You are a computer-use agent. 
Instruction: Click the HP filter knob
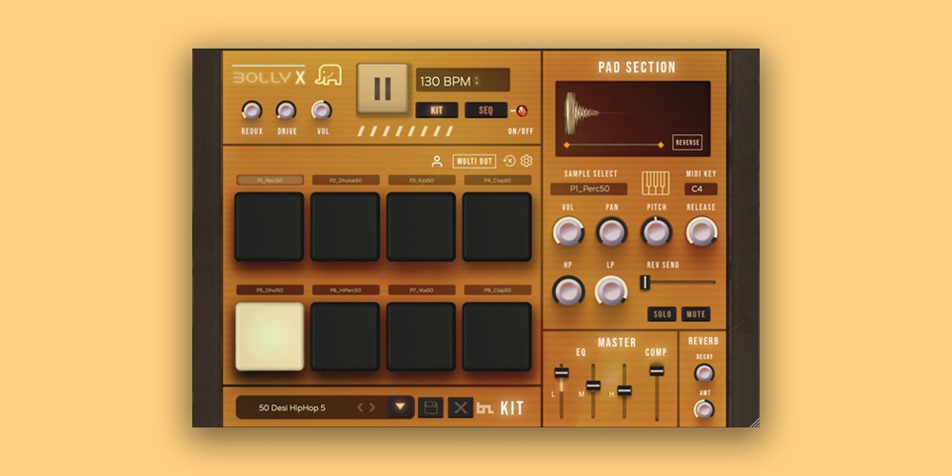coord(568,290)
